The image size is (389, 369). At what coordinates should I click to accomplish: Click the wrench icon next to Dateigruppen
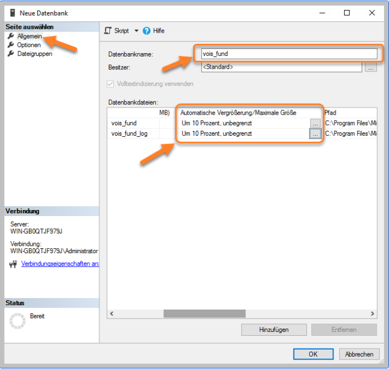point(11,54)
